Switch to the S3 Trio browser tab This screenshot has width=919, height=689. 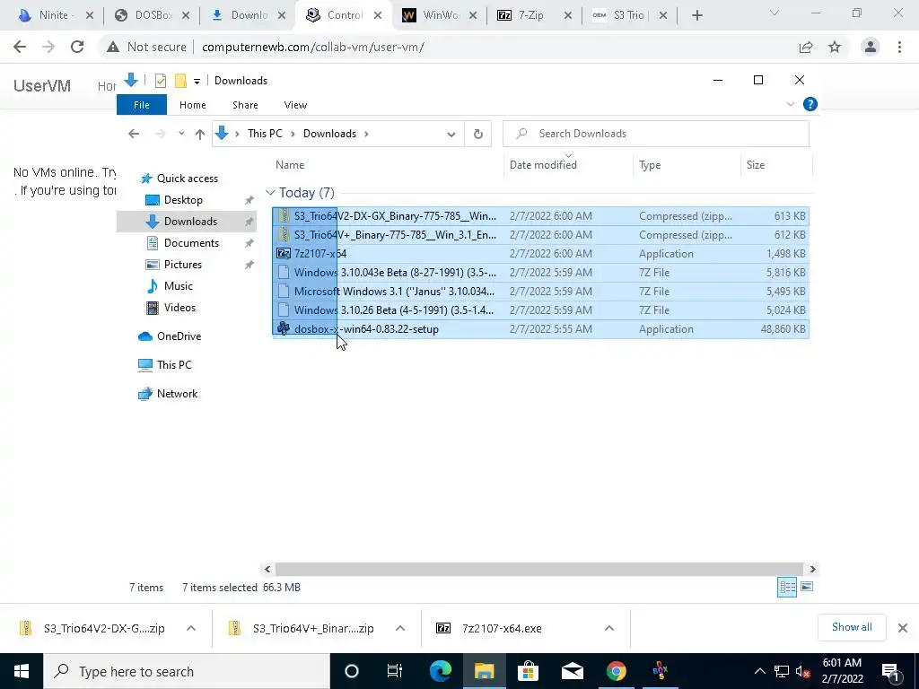(x=630, y=15)
